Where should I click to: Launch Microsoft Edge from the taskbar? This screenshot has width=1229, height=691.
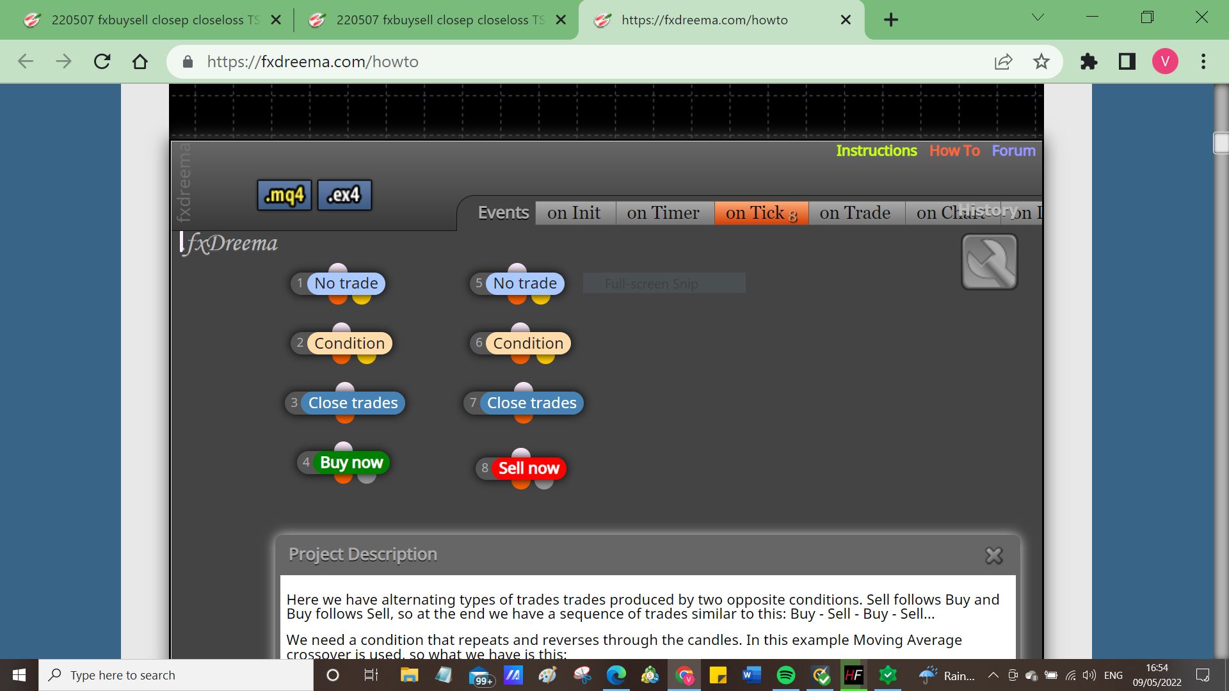coord(616,675)
